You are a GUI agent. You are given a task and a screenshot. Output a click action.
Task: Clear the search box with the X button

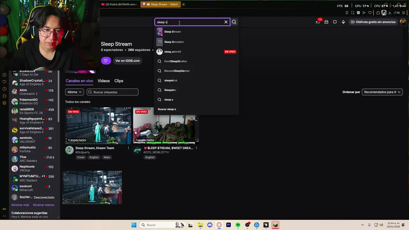click(x=226, y=22)
